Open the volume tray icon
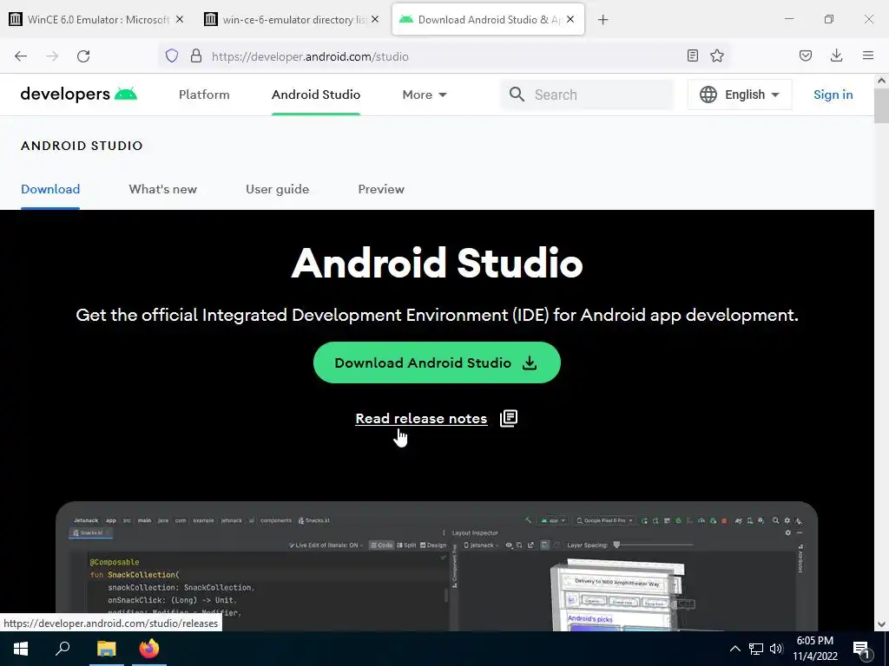Viewport: 889px width, 666px height. tap(776, 649)
